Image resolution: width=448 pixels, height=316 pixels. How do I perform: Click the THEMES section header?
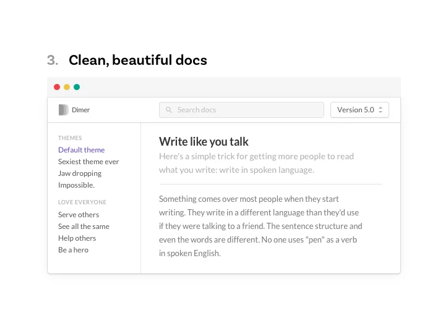click(70, 138)
